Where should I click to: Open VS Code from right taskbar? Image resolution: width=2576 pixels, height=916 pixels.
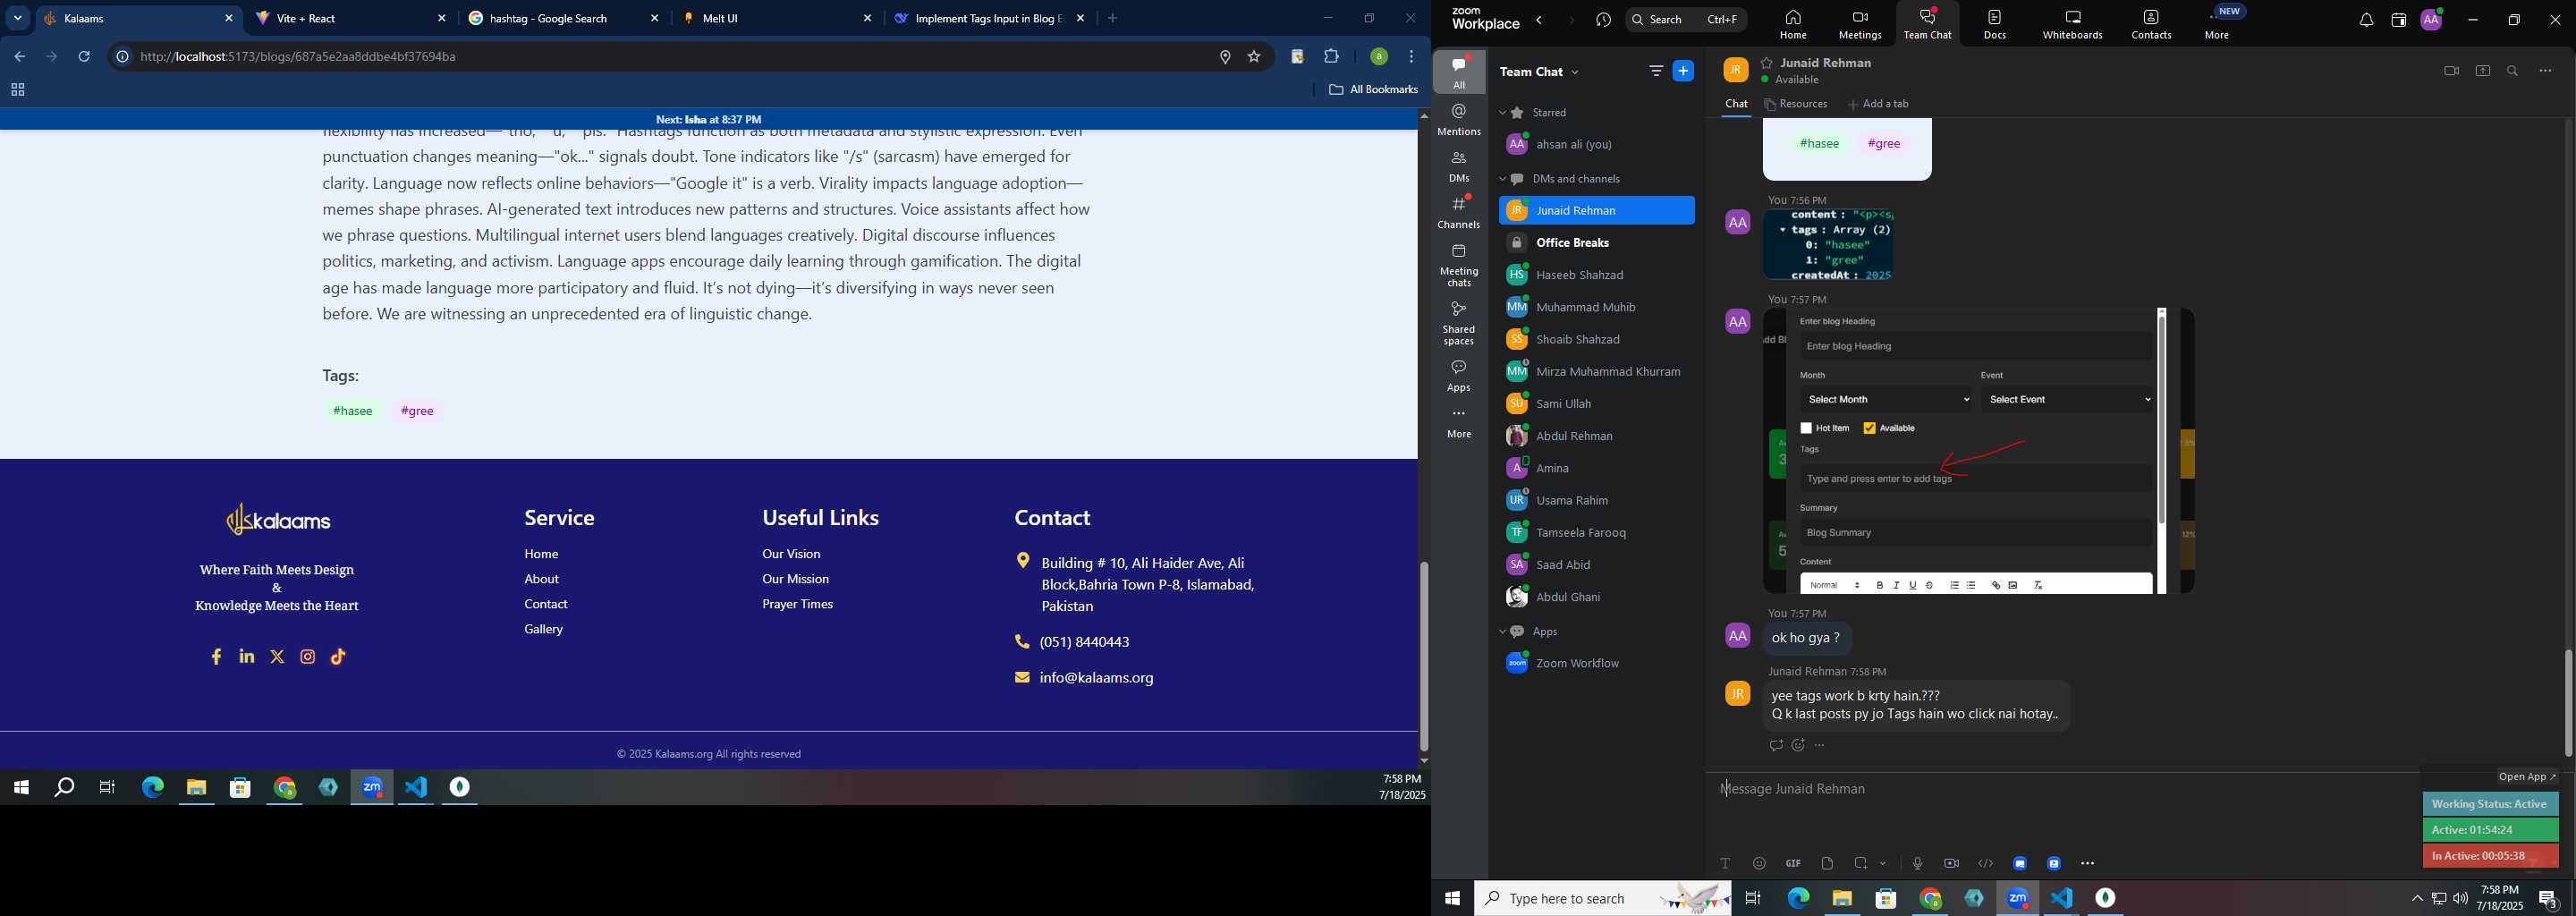coord(2062,899)
